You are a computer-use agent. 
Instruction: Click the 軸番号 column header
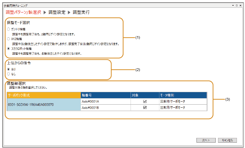[105, 95]
